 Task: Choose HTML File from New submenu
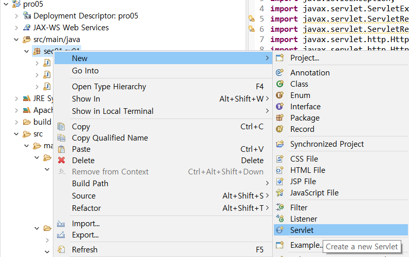click(x=341, y=170)
